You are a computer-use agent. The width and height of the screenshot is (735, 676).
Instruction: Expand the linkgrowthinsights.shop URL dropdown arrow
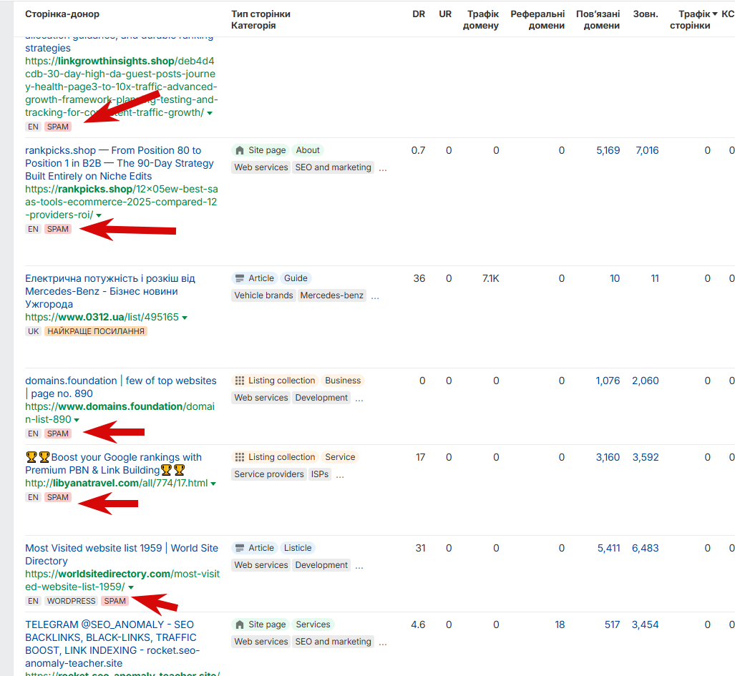(x=210, y=113)
